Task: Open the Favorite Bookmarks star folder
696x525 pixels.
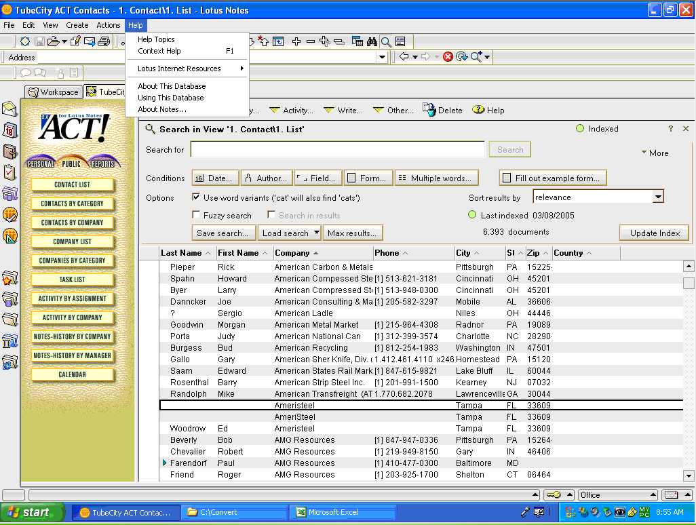Action: (x=9, y=278)
